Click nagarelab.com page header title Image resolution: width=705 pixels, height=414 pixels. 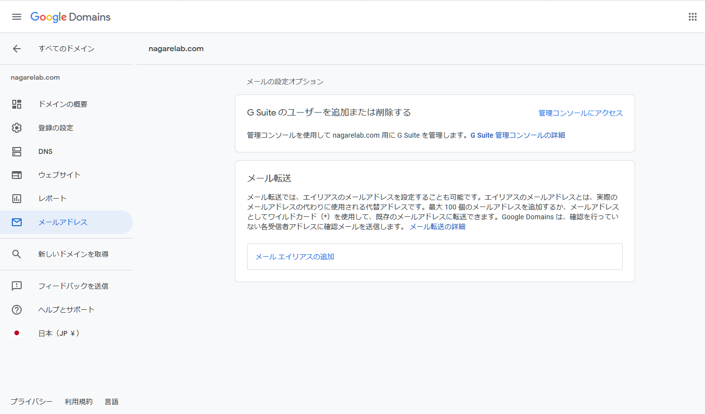[x=176, y=49]
